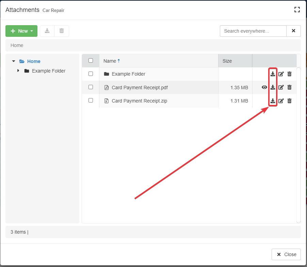This screenshot has width=307, height=267.
Task: Open the green New dropdown
Action: [21, 31]
